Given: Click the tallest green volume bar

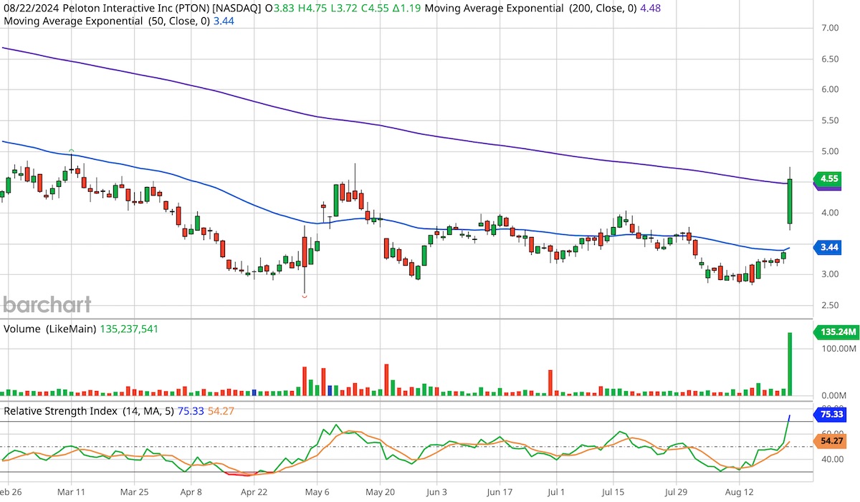Looking at the screenshot, I should (x=789, y=362).
